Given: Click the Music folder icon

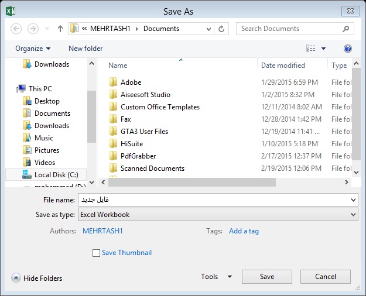Looking at the screenshot, I should click(x=27, y=138).
